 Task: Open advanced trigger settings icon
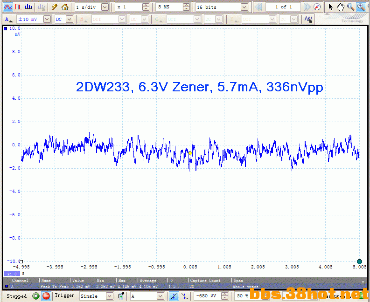coord(120,296)
